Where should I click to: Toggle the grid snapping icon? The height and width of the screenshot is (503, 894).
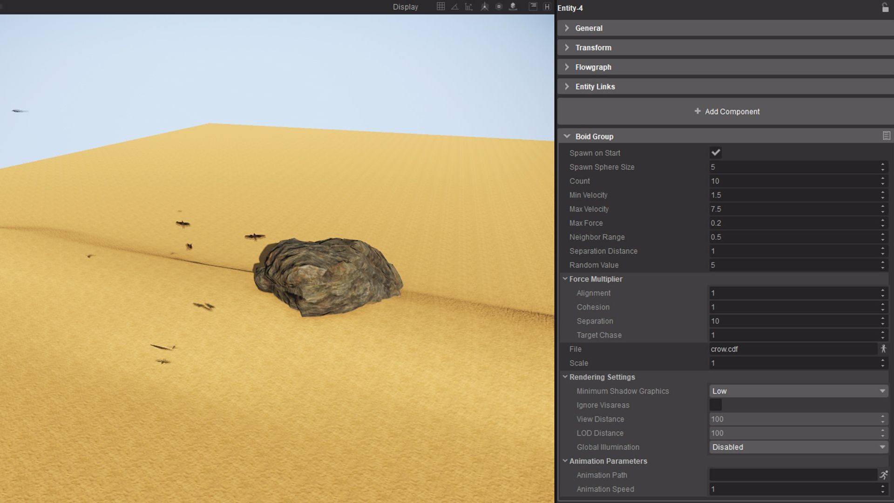pyautogui.click(x=440, y=7)
